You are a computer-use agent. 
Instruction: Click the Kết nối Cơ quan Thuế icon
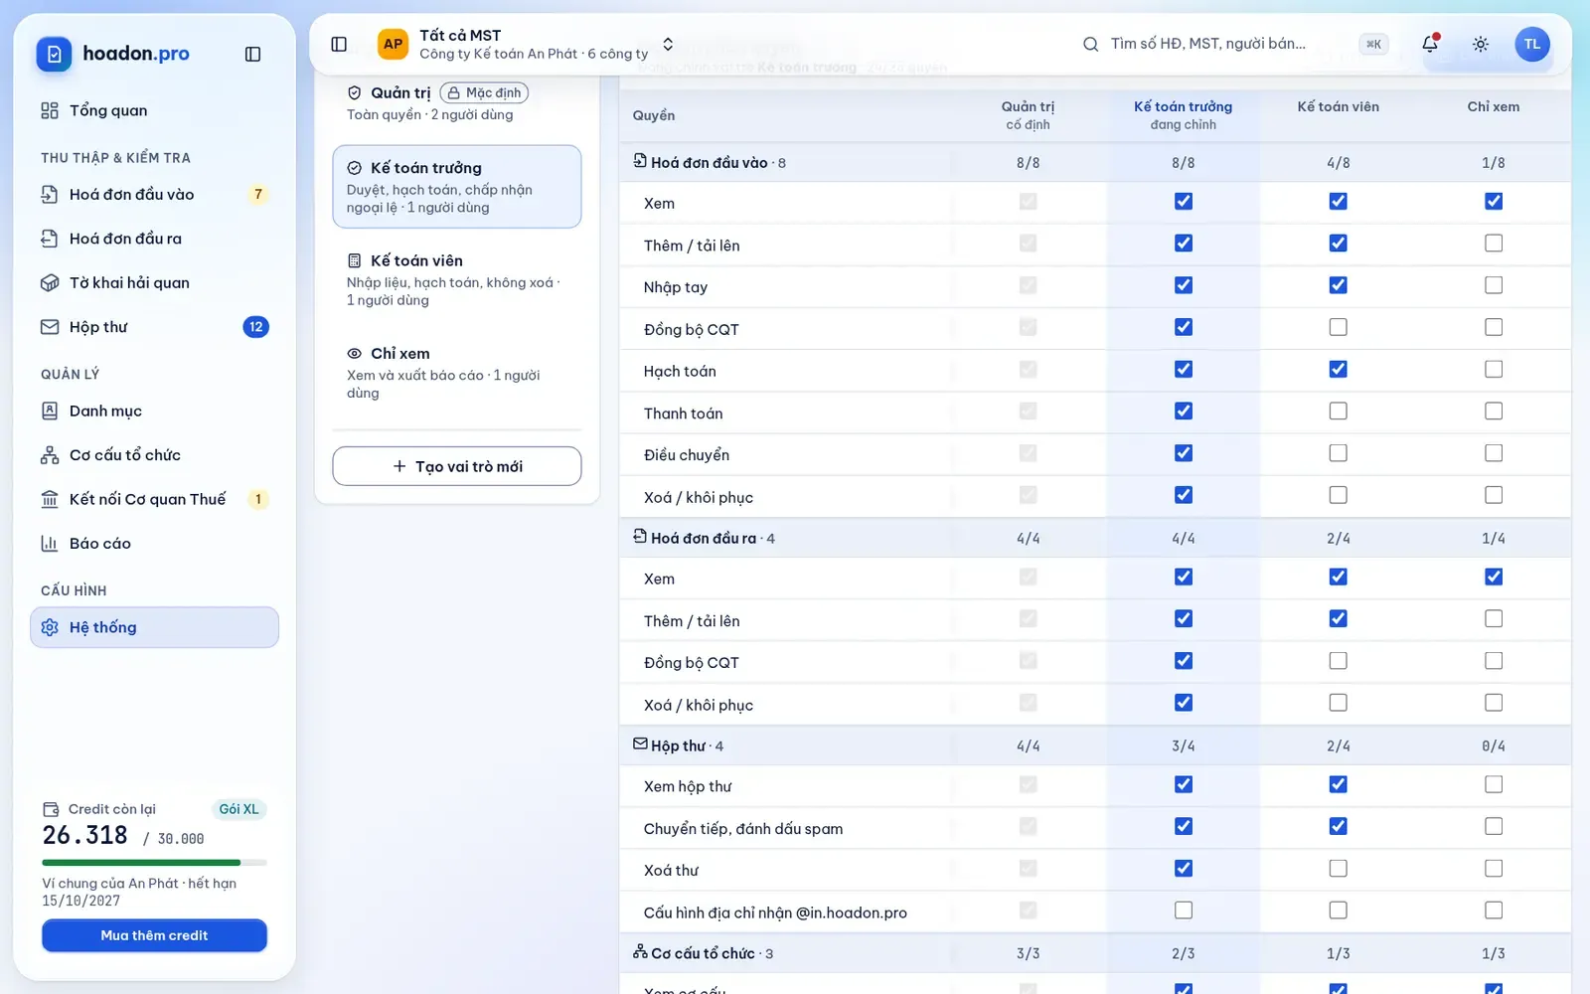(x=50, y=499)
